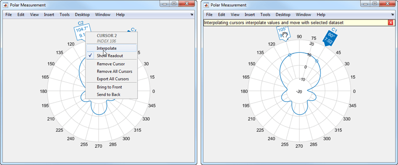Choose Send to Back entry

111,95
